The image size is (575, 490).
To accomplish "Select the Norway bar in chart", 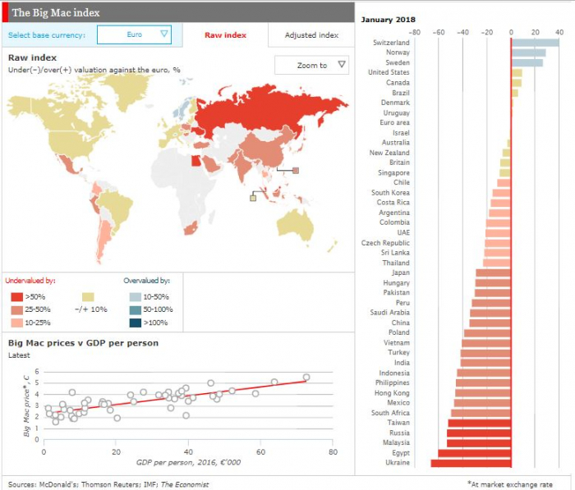I will (528, 53).
